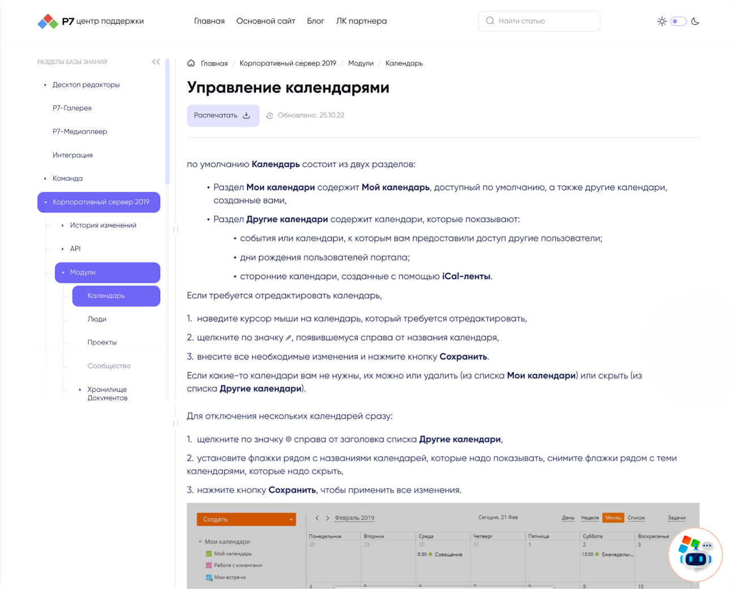Click the Найти статью search field
This screenshot has height=589, width=736.
(x=545, y=21)
